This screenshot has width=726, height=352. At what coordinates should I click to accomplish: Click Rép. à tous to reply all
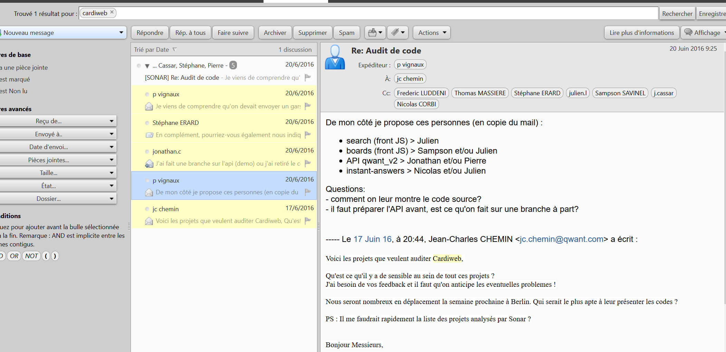(190, 32)
